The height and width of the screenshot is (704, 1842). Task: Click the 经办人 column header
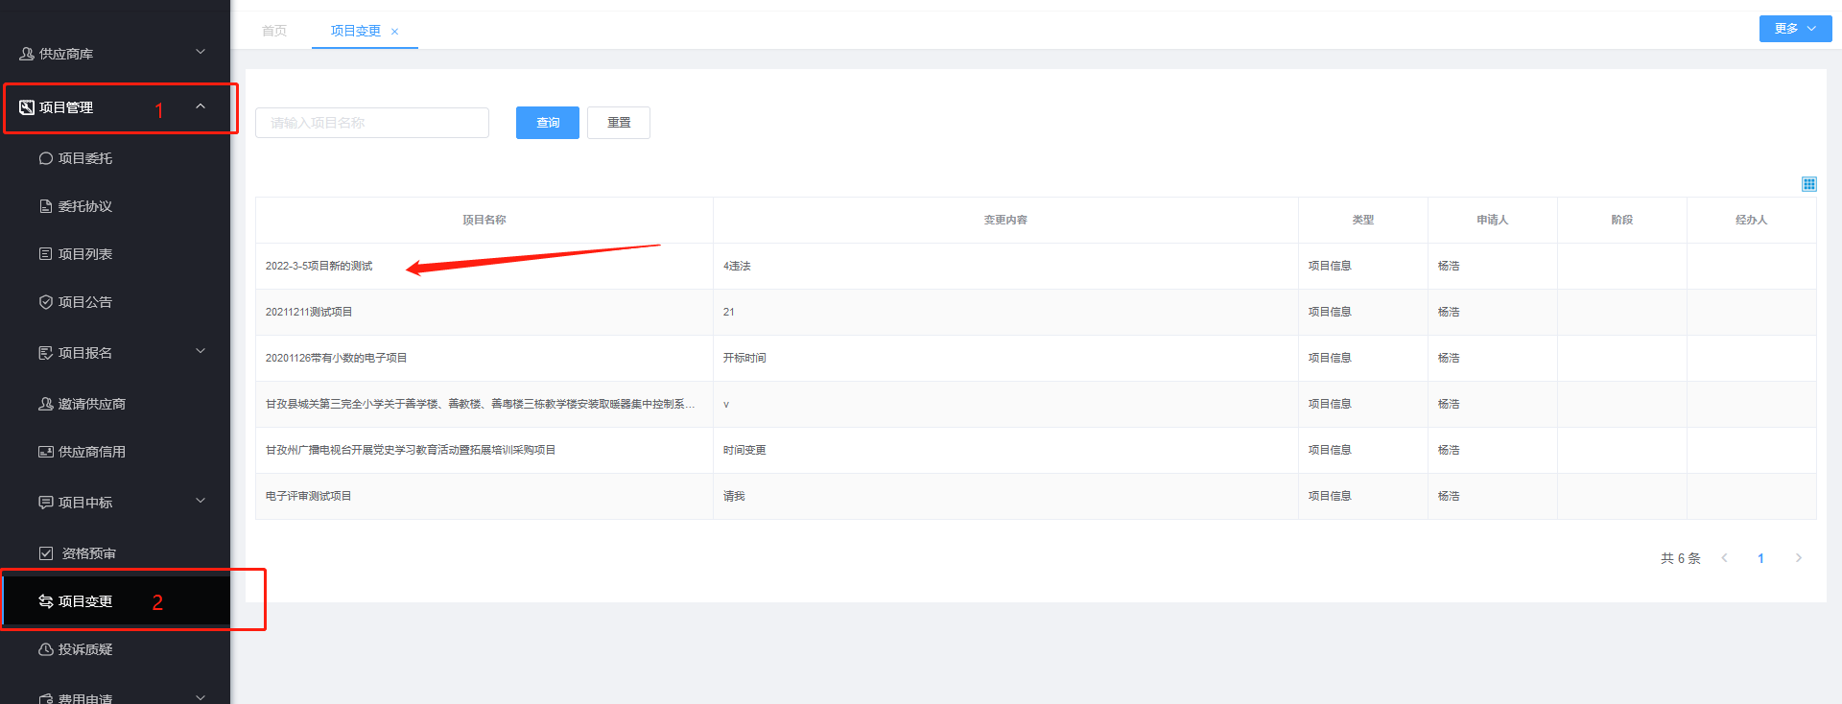coord(1752,220)
